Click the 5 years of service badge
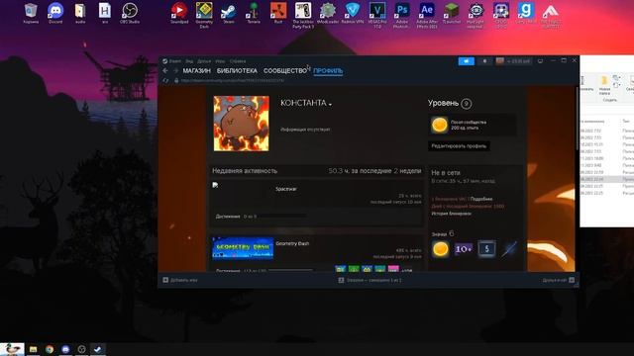The height and width of the screenshot is (356, 634). point(486,248)
